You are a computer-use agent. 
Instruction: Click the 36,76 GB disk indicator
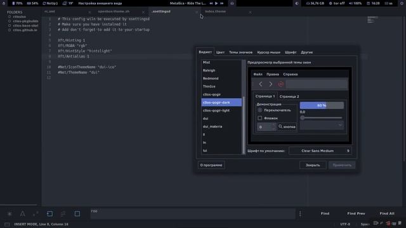[x=315, y=3]
